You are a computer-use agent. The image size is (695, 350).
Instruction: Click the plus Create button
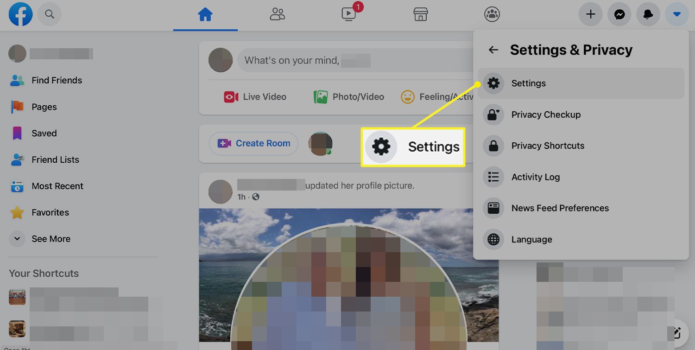coord(590,14)
